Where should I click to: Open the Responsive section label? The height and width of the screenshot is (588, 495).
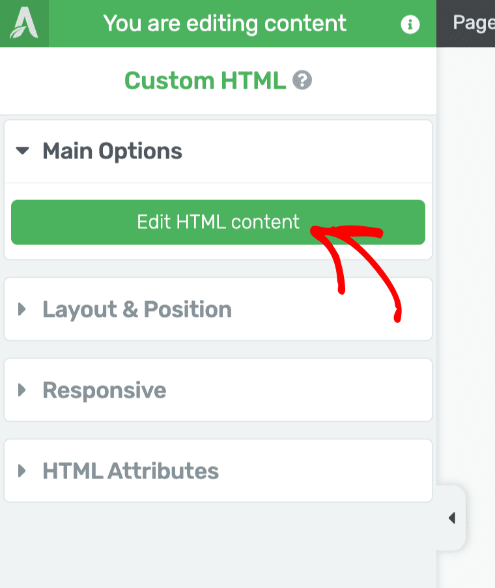click(x=104, y=390)
